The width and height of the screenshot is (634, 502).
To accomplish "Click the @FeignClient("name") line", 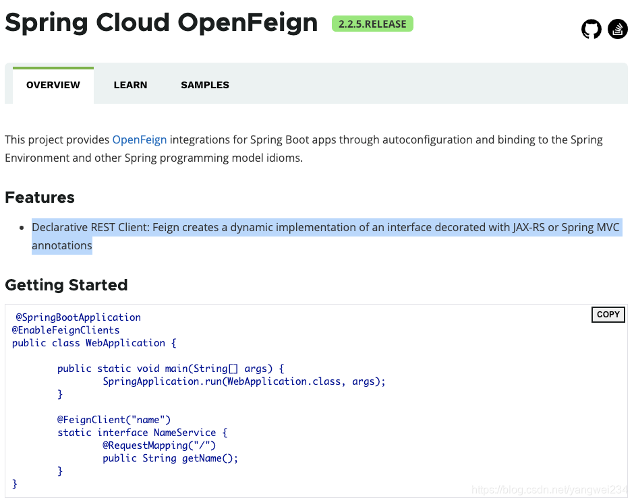I will (x=114, y=420).
